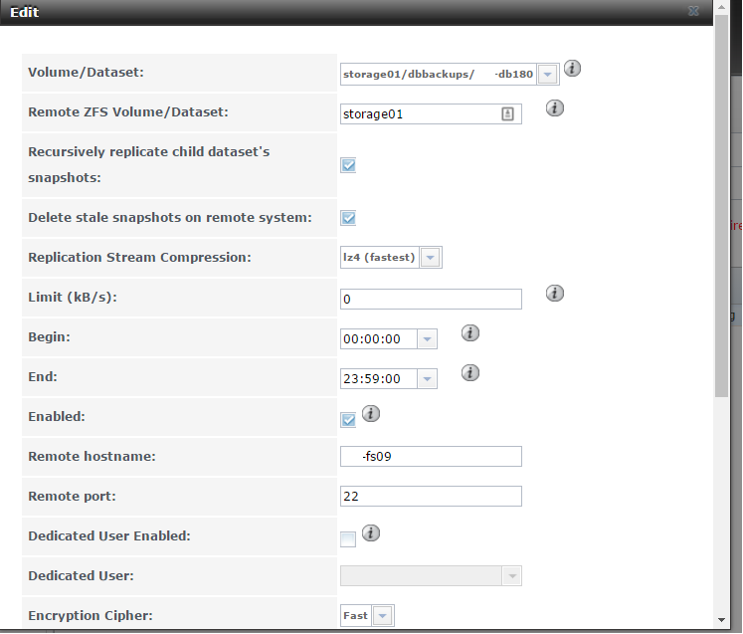Click the 'Edit' dialog title
The image size is (743, 634).
click(24, 12)
